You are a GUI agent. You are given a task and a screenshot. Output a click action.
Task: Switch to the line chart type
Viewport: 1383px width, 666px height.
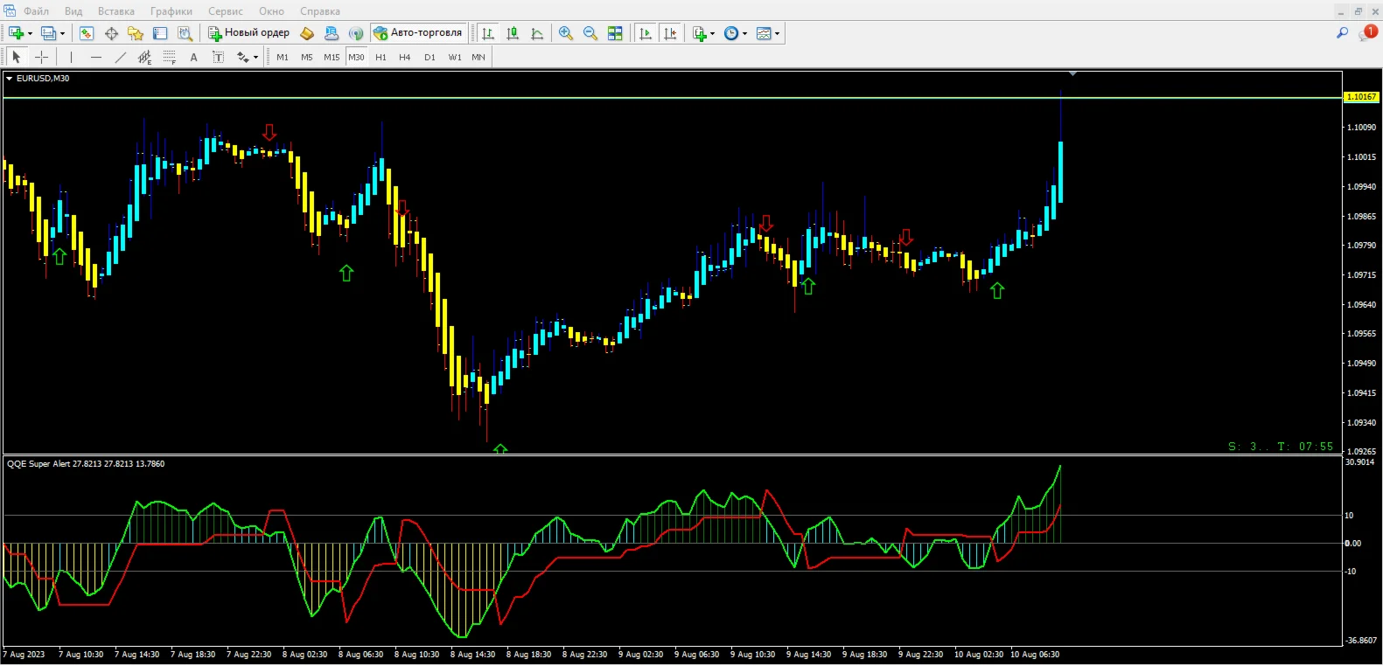click(537, 33)
